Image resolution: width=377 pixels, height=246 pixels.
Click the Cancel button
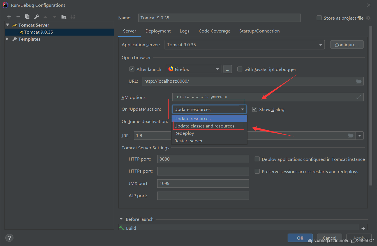click(330, 238)
